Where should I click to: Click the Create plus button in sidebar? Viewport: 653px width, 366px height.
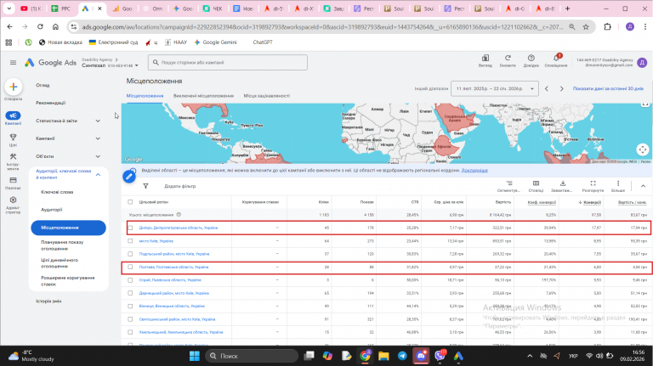click(x=13, y=87)
